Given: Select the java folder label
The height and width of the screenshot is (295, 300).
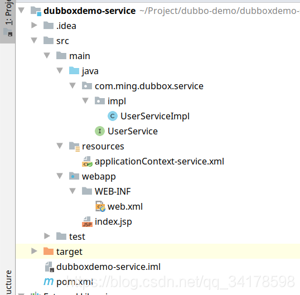Looking at the screenshot, I should coord(90,71).
